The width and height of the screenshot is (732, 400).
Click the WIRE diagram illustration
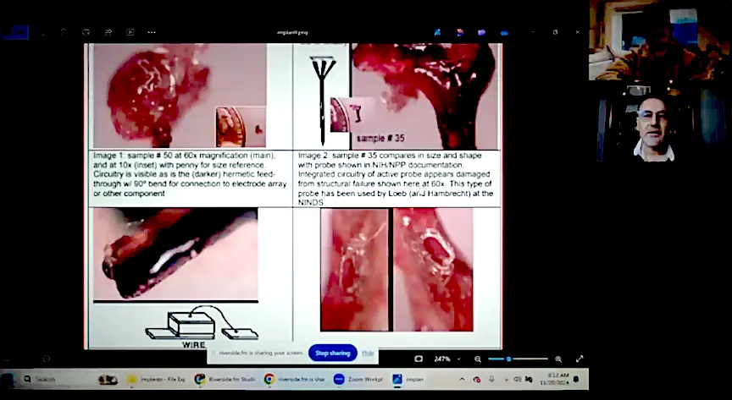pyautogui.click(x=202, y=326)
